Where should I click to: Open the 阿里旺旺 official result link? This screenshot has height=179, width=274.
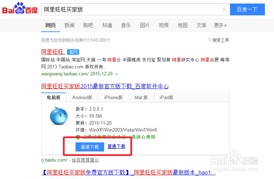point(53,52)
